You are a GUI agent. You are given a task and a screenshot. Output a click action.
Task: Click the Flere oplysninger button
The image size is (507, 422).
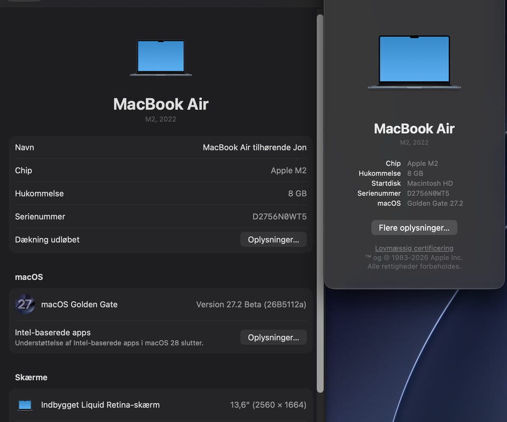coord(414,228)
